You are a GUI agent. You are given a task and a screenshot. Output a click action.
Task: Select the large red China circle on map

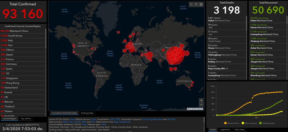click(x=175, y=56)
